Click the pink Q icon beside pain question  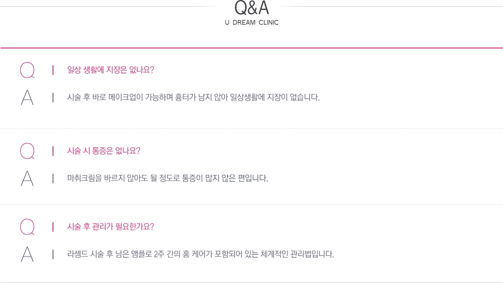coord(27,151)
